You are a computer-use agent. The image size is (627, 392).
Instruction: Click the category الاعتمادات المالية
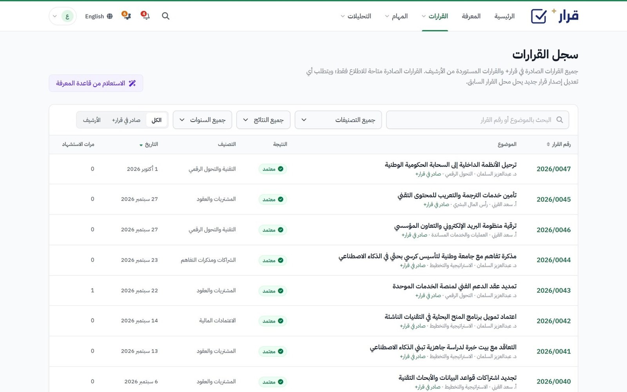click(217, 321)
